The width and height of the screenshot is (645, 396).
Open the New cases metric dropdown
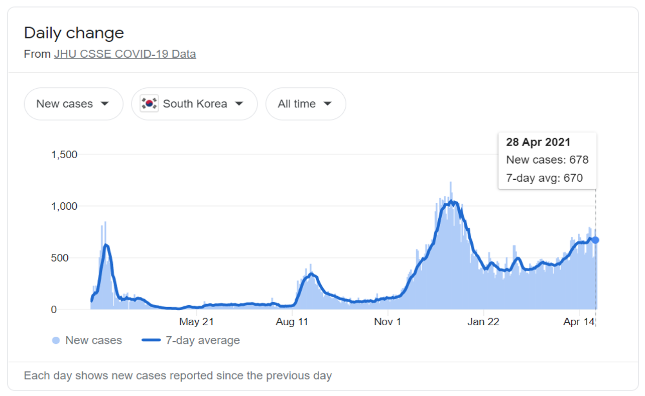point(73,104)
